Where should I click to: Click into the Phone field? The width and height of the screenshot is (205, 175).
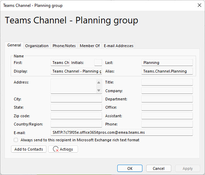tap(167, 124)
